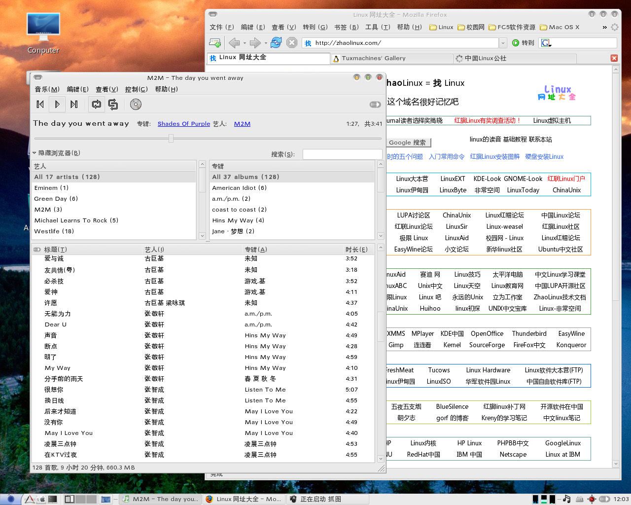Select the song 凌晨三点钟 in track list
The image size is (631, 505).
pos(203,444)
